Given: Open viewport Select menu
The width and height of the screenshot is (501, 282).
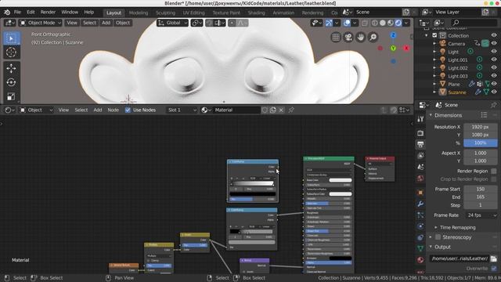Looking at the screenshot, I should (89, 23).
